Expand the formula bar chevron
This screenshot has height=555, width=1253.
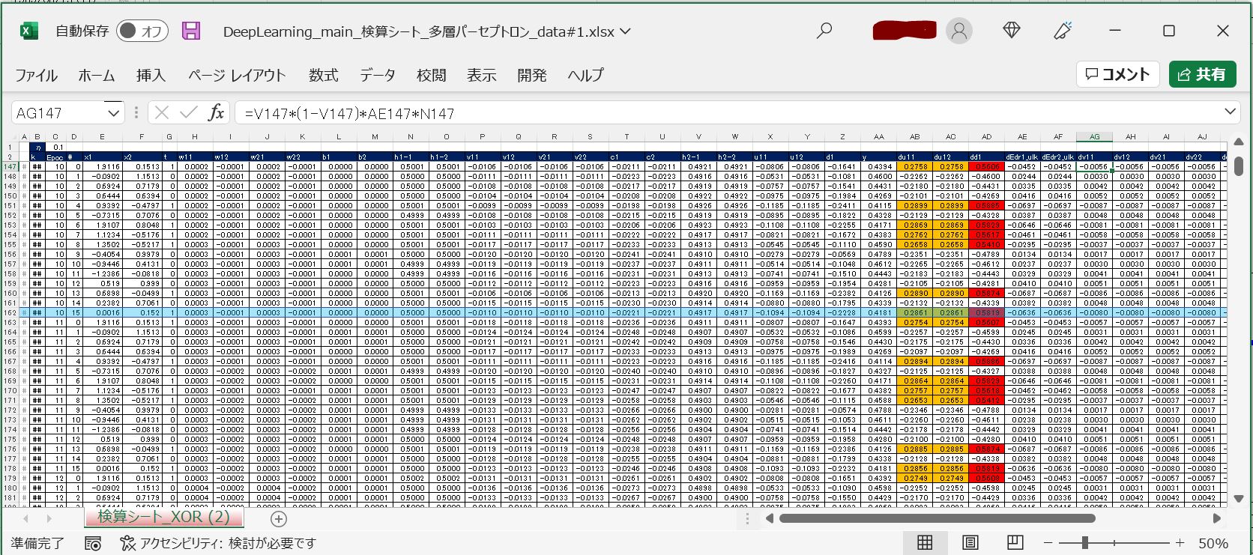coord(1230,112)
